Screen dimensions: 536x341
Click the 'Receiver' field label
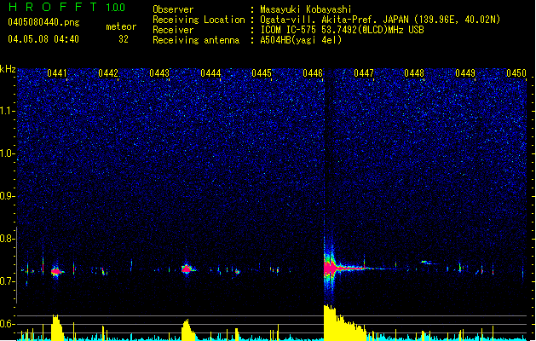click(x=173, y=30)
